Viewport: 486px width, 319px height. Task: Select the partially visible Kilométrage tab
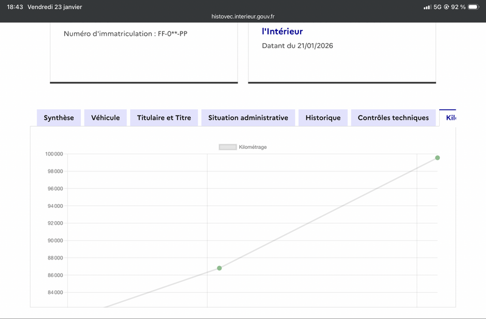click(x=448, y=118)
